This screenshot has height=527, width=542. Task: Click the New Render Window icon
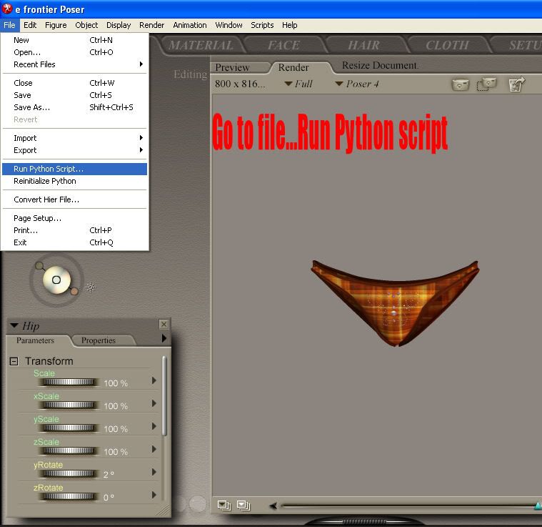516,84
